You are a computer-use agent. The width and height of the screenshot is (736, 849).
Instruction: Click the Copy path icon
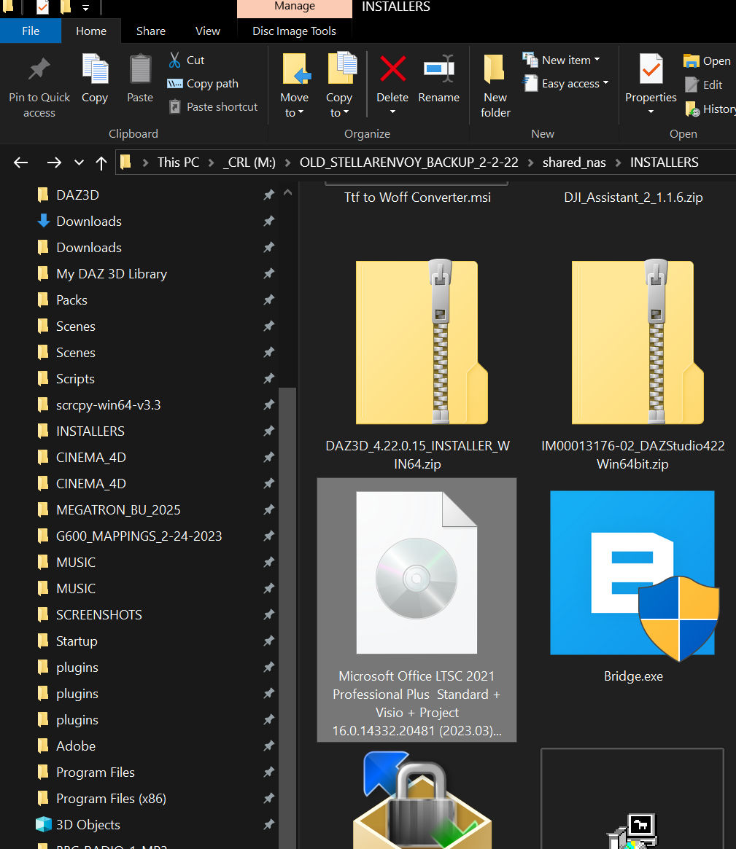(174, 83)
